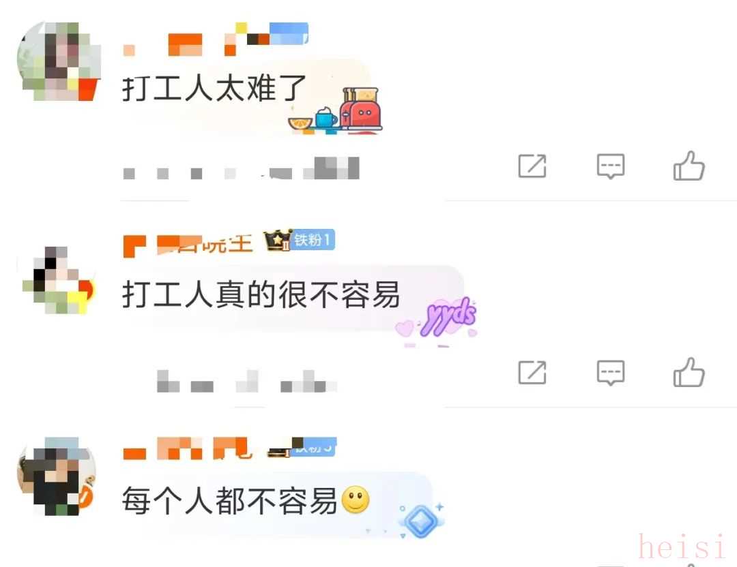Open avatar of "打工人太难了" commenter

click(x=59, y=61)
